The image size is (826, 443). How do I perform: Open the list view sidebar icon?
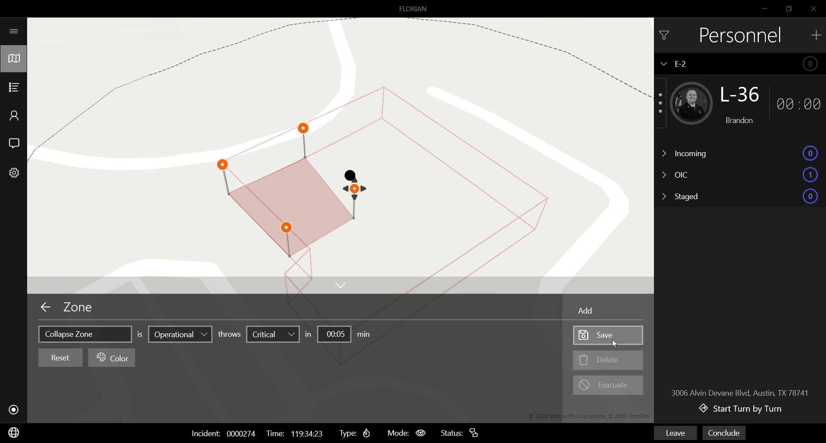tap(14, 87)
